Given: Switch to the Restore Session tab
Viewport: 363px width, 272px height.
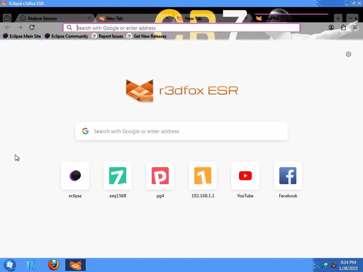Looking at the screenshot, I should click(54, 18).
